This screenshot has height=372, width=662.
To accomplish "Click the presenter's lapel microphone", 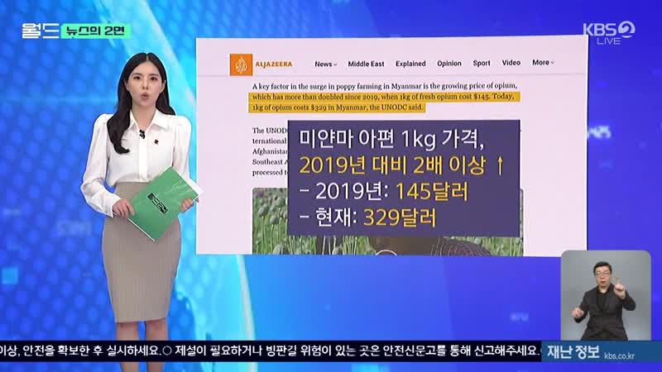I will (142, 134).
